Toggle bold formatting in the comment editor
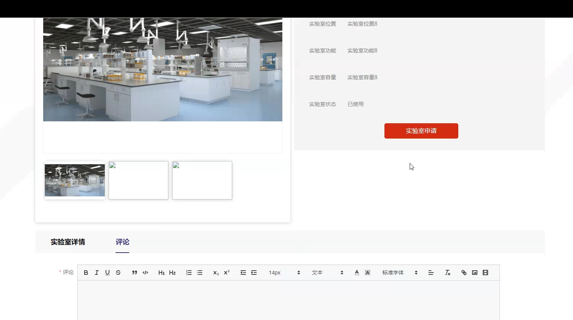Viewport: 573px width, 320px height. pyautogui.click(x=86, y=272)
